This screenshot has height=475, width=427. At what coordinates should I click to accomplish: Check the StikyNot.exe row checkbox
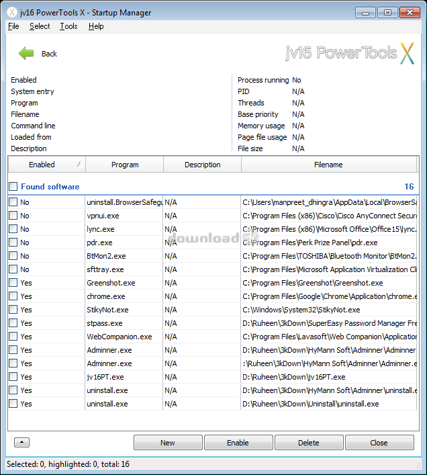(x=13, y=310)
